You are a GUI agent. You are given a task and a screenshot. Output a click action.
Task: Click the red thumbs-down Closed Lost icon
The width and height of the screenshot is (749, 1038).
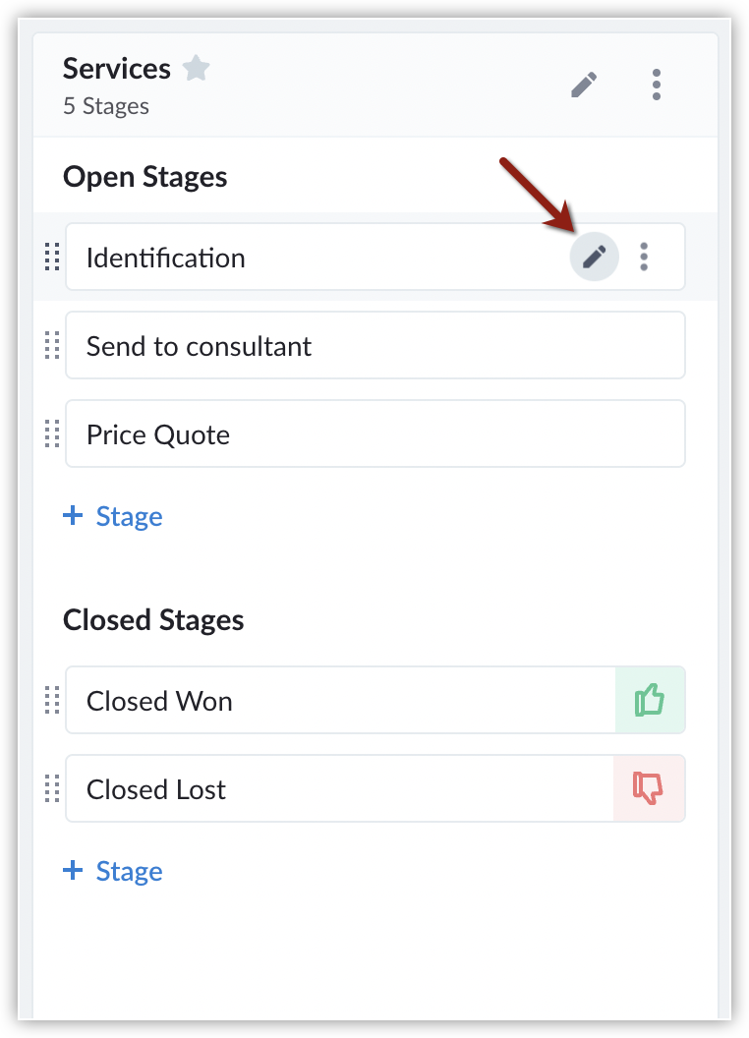pyautogui.click(x=649, y=788)
